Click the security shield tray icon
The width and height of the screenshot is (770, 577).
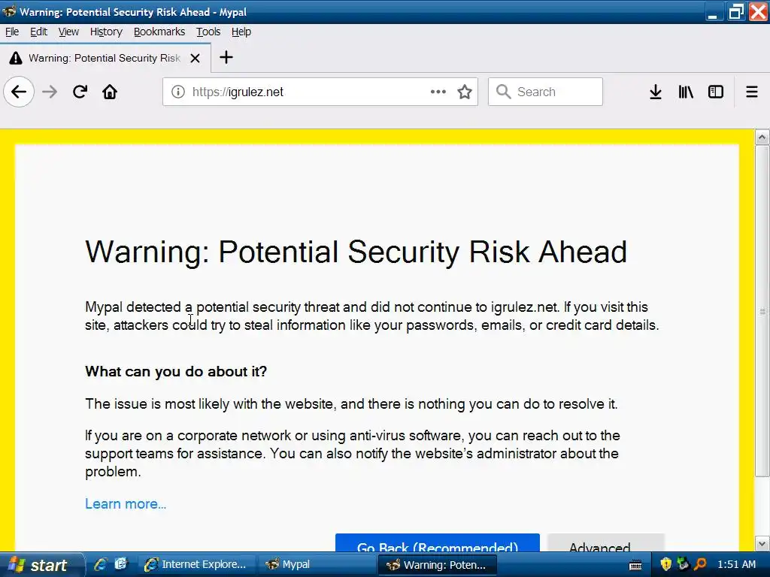[666, 564]
